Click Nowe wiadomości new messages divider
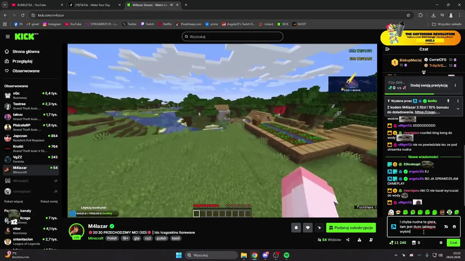465x261 pixels. pos(423,157)
